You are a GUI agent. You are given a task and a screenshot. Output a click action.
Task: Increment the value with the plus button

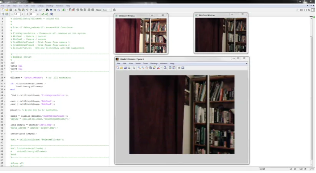click(x=22, y=14)
